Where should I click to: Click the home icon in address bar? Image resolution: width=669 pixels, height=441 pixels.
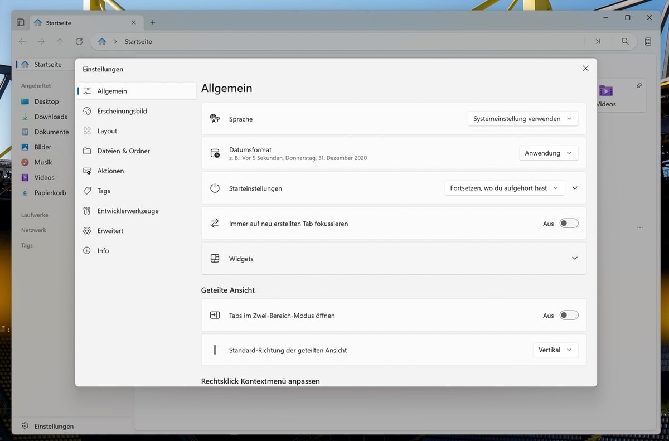point(102,42)
